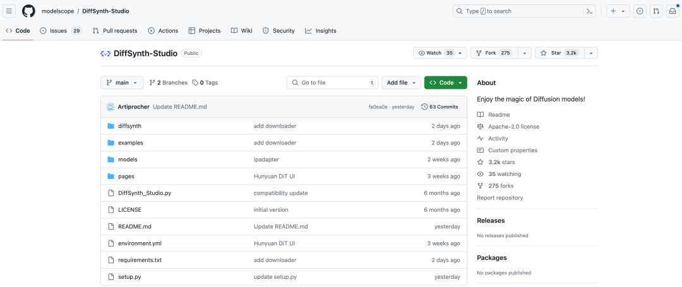The height and width of the screenshot is (287, 682).
Task: Open the hamburger navigation menu
Action: (9, 11)
